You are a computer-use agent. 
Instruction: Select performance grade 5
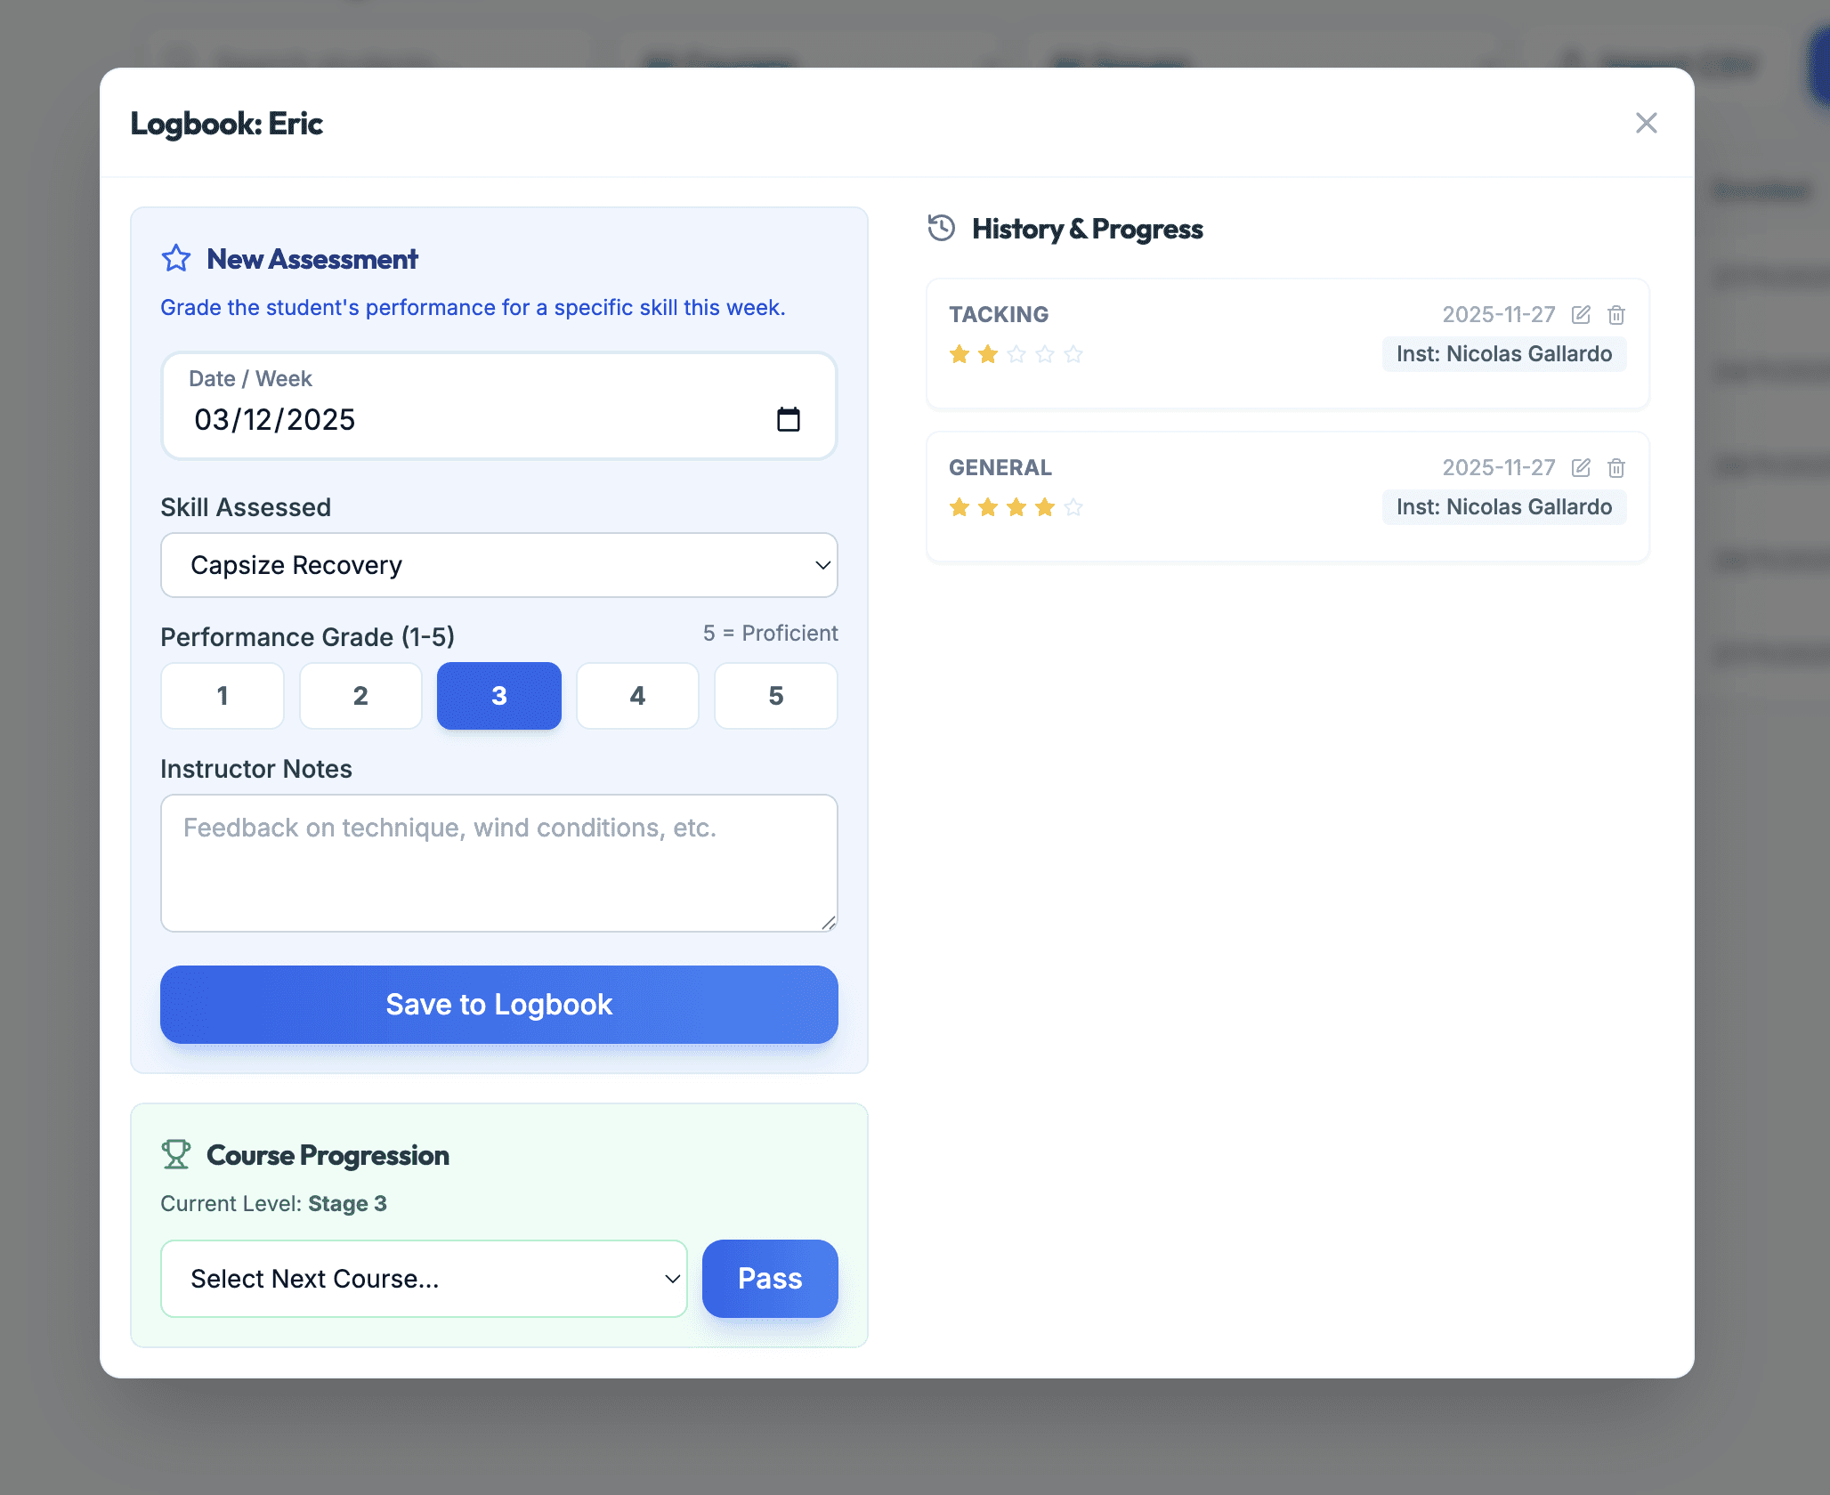coord(775,696)
